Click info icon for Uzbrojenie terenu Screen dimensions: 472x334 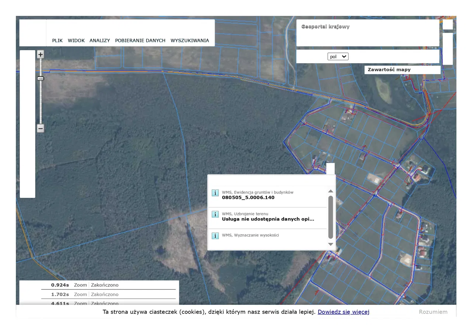(215, 214)
